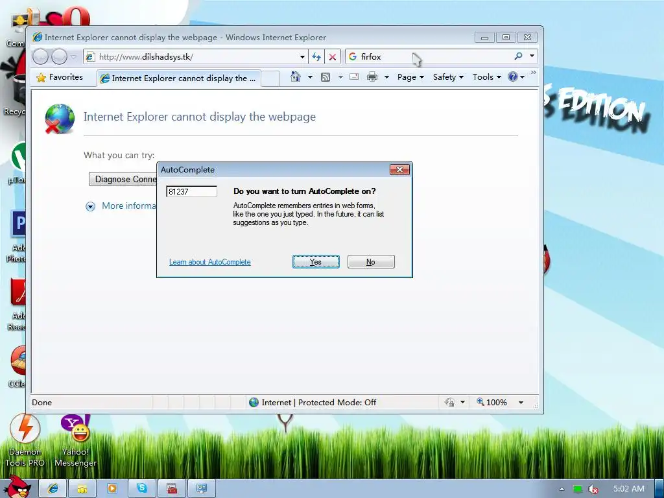Image resolution: width=664 pixels, height=498 pixels.
Task: Open the Page menu
Action: point(410,77)
